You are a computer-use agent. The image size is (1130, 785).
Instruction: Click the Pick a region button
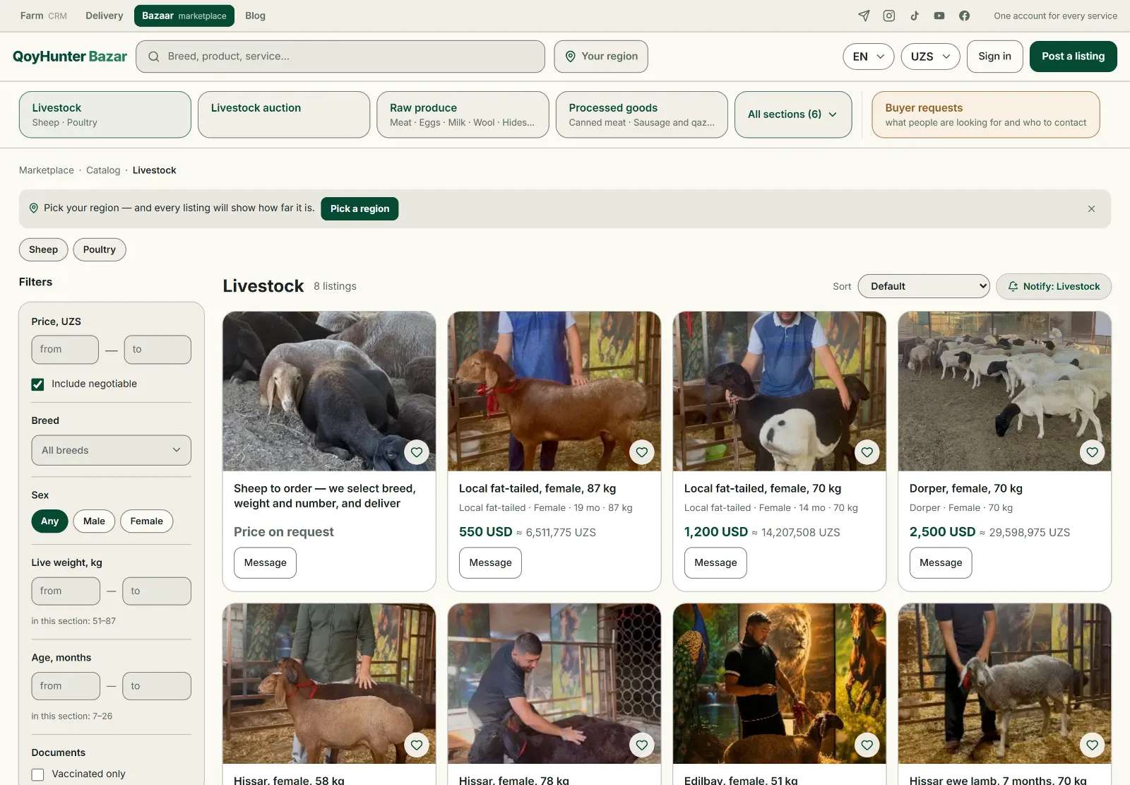pos(359,208)
